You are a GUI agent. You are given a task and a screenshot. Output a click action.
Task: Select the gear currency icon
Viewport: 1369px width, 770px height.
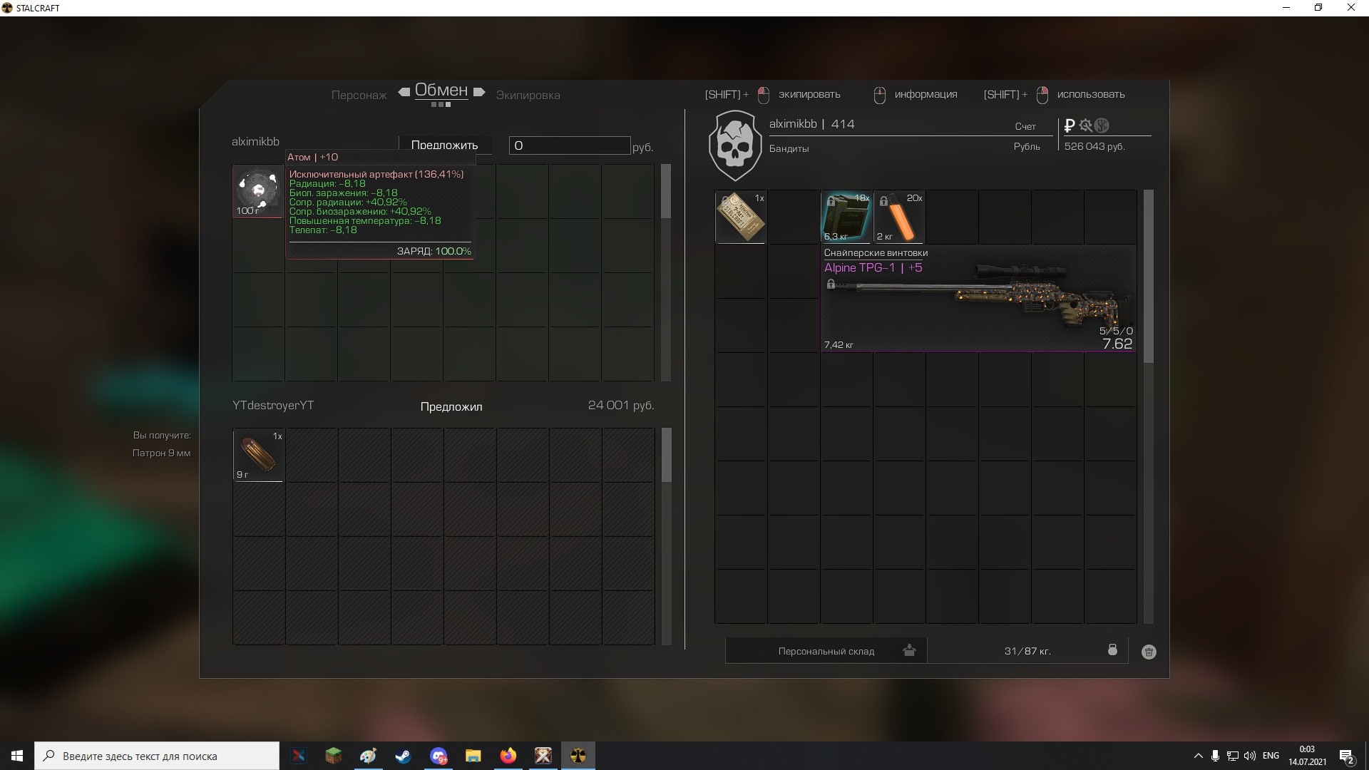tap(1085, 126)
